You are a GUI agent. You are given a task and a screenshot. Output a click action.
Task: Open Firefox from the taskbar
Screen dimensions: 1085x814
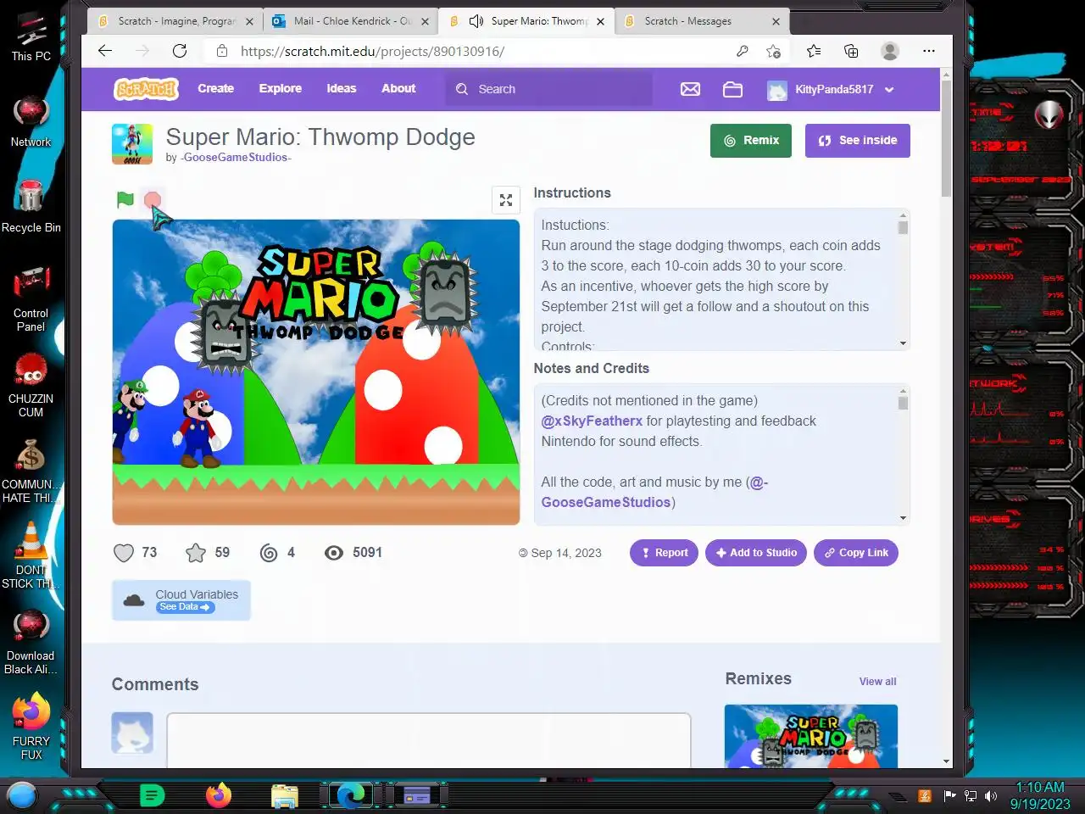coord(219,795)
